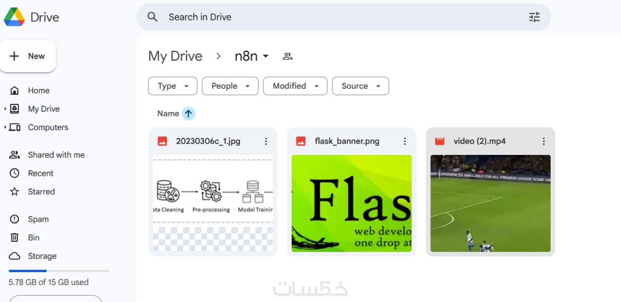The height and width of the screenshot is (302, 621).
Task: Open the People filter dropdown
Action: [x=230, y=86]
